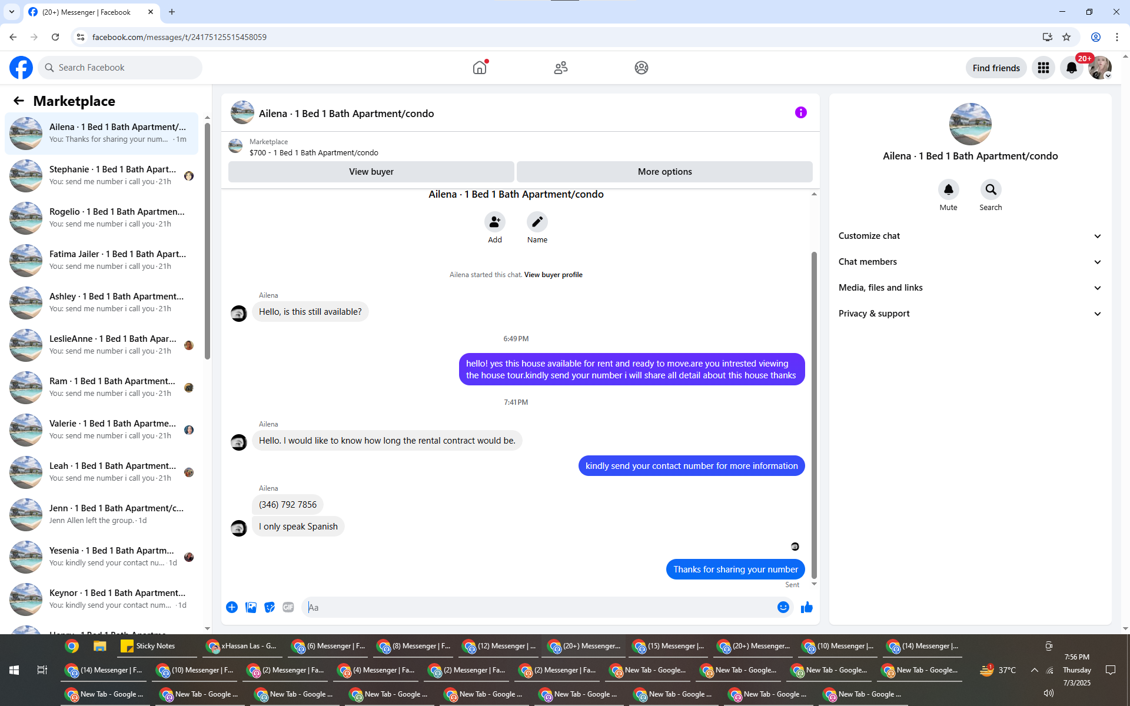Click the thumbs-up like send icon
Image resolution: width=1130 pixels, height=706 pixels.
[806, 607]
